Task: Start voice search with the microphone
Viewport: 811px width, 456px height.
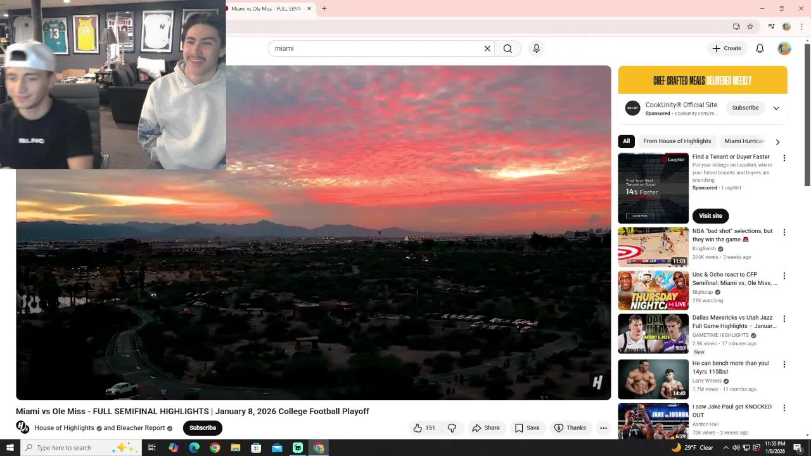Action: click(x=536, y=48)
